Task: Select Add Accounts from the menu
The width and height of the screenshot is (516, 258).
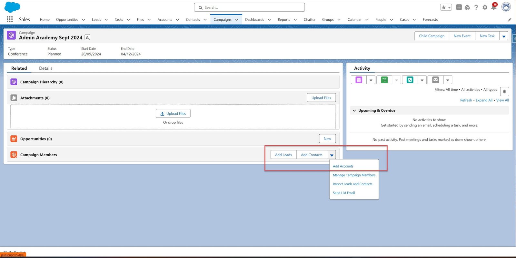Action: click(x=343, y=166)
